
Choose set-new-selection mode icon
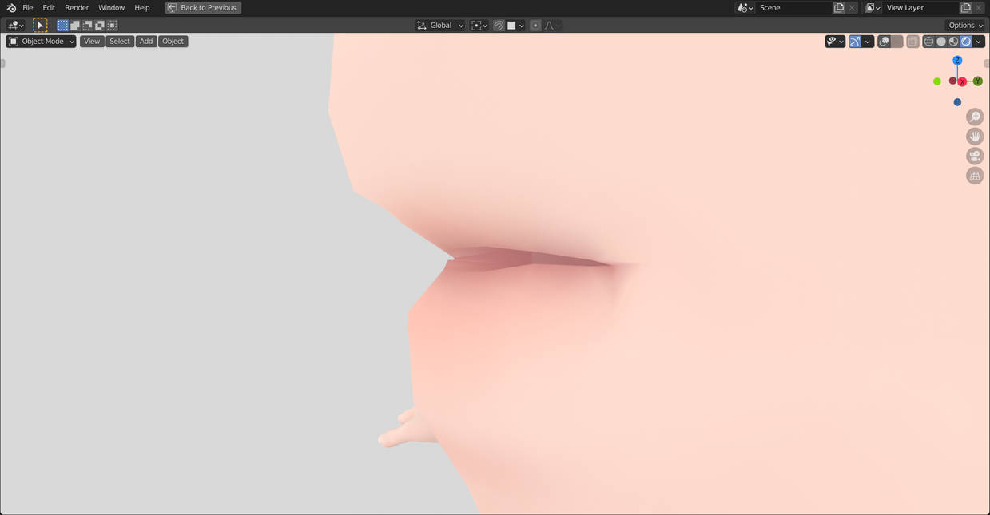click(62, 26)
